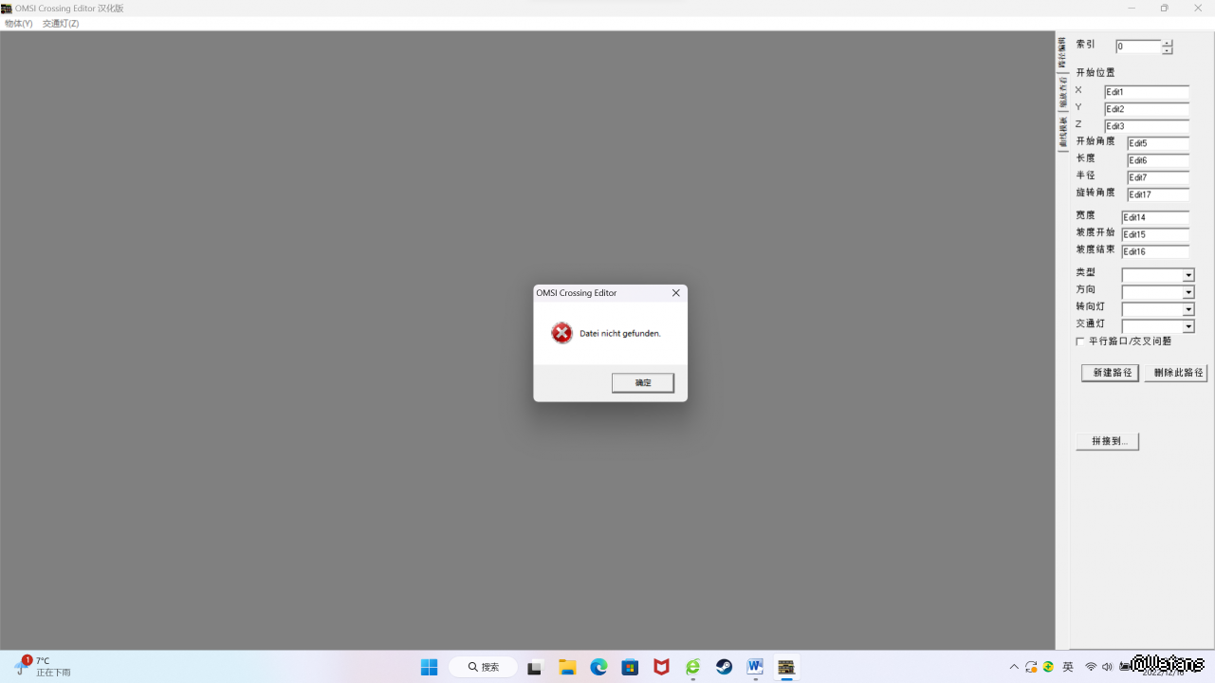This screenshot has width=1215, height=683.
Task: Click the 宽度 input field
Action: click(1155, 217)
